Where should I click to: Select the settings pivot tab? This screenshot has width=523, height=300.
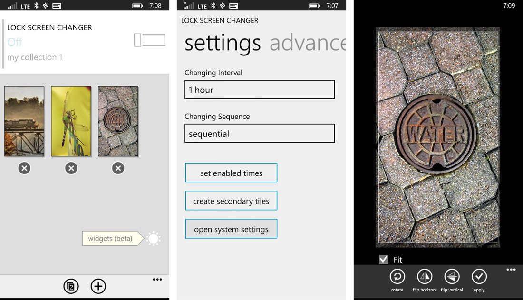(223, 44)
